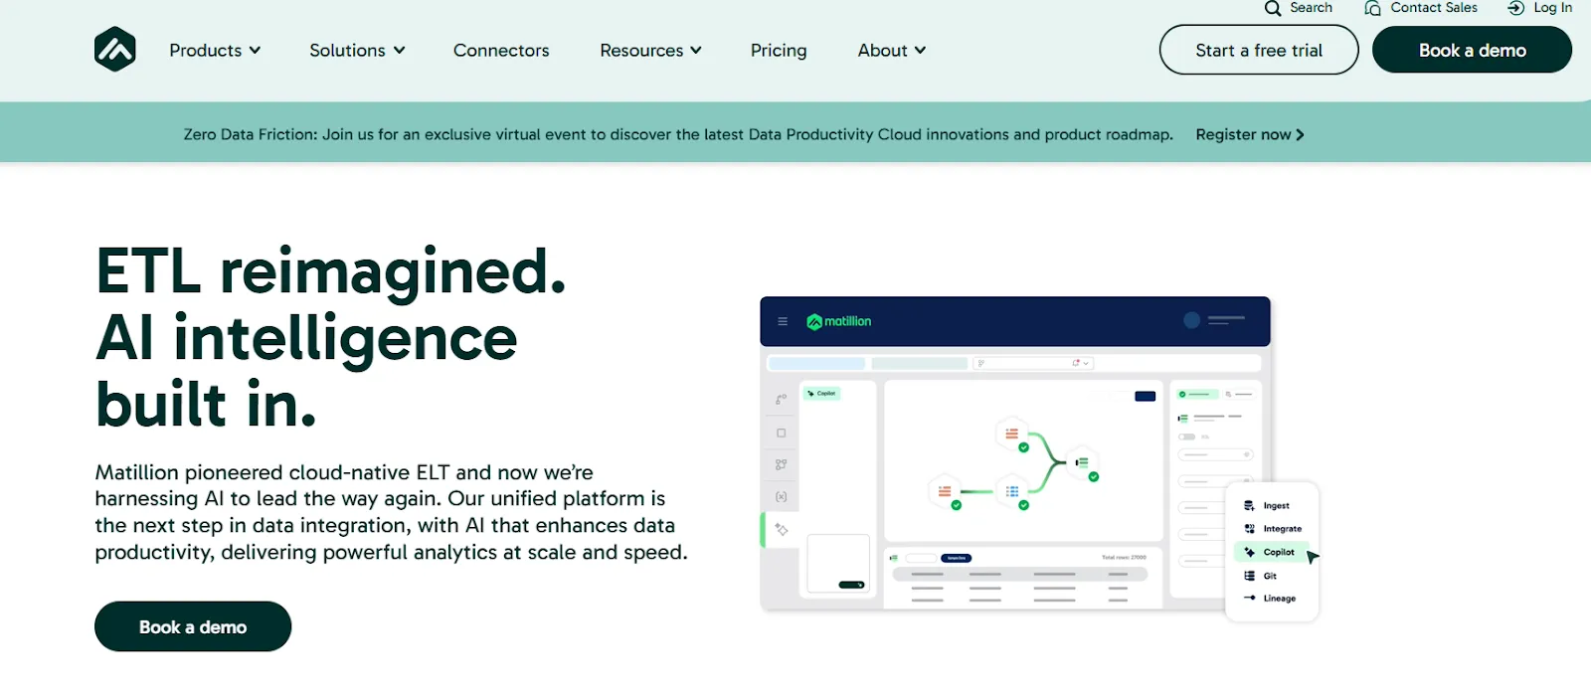Open the Resources menu

(x=650, y=50)
